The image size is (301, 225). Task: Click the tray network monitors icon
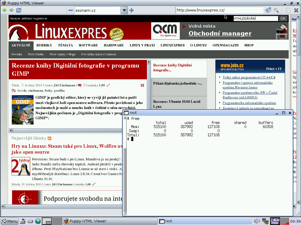265,221
